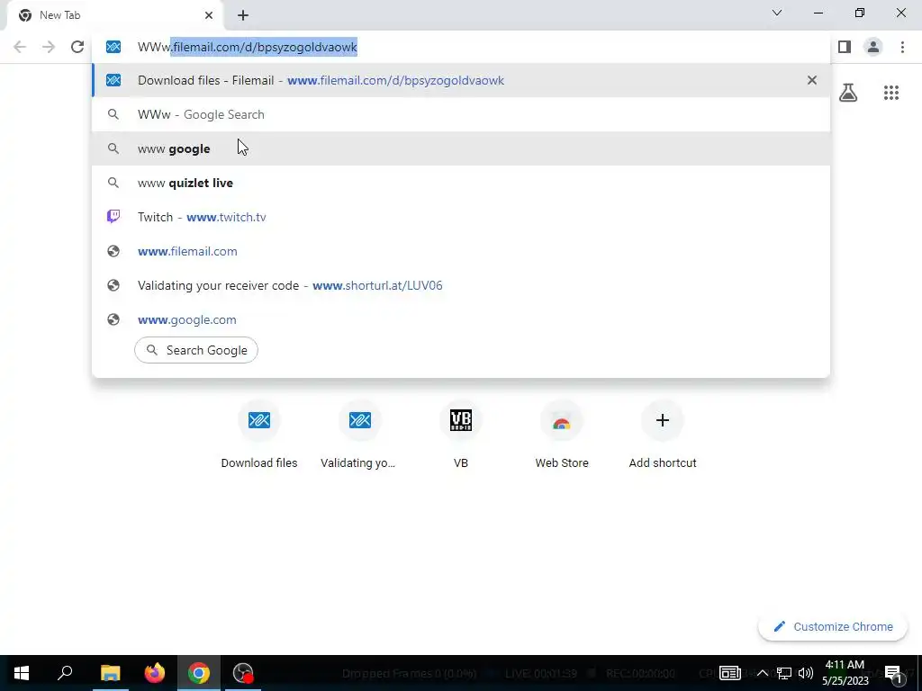Open Windows taskbar search
This screenshot has height=691, width=922.
click(x=65, y=673)
